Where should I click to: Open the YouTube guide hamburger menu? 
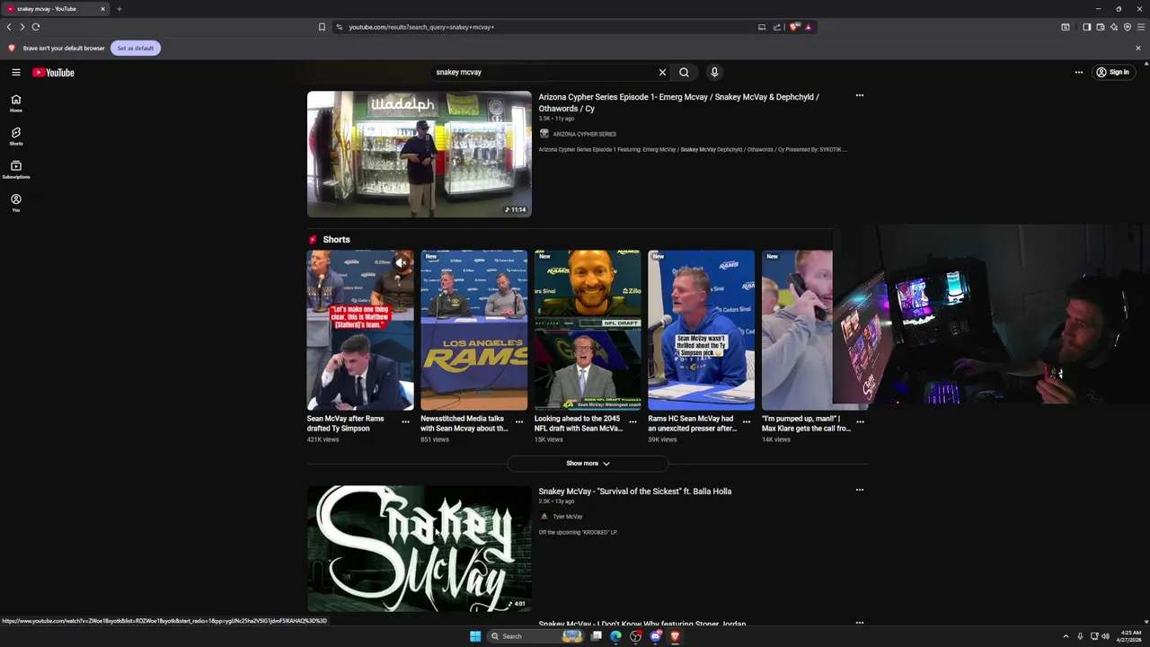click(x=16, y=72)
